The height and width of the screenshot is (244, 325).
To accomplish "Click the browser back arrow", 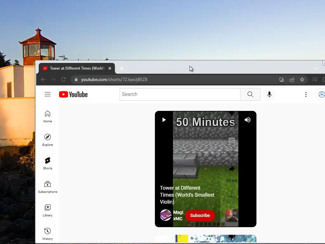I will pos(43,79).
